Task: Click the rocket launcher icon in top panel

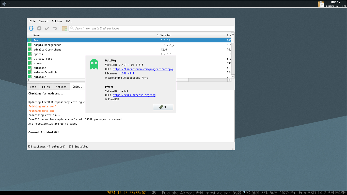Action: (4, 4)
